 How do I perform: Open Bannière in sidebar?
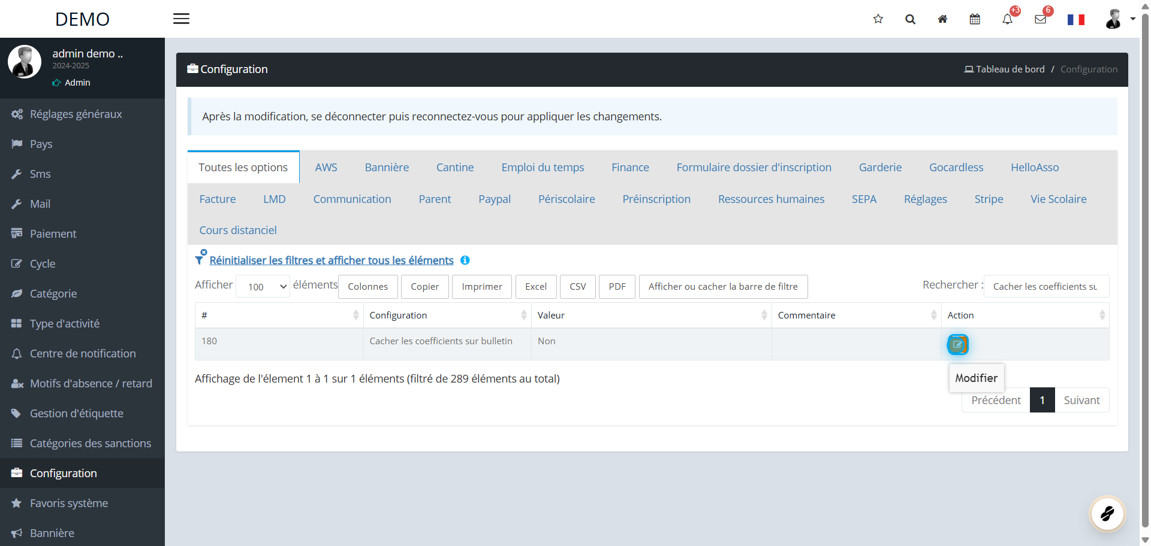(x=82, y=533)
